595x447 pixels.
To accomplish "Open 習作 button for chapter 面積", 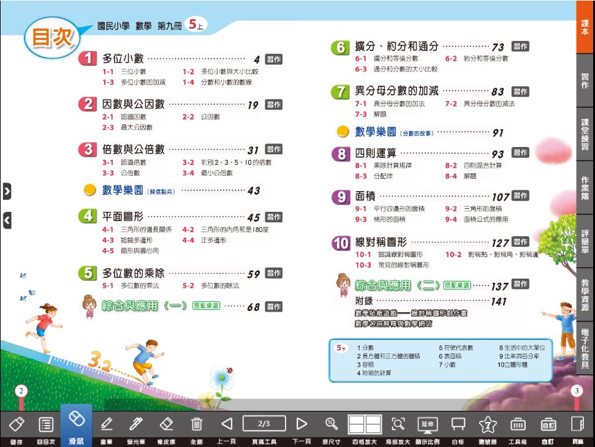I will [x=520, y=195].
